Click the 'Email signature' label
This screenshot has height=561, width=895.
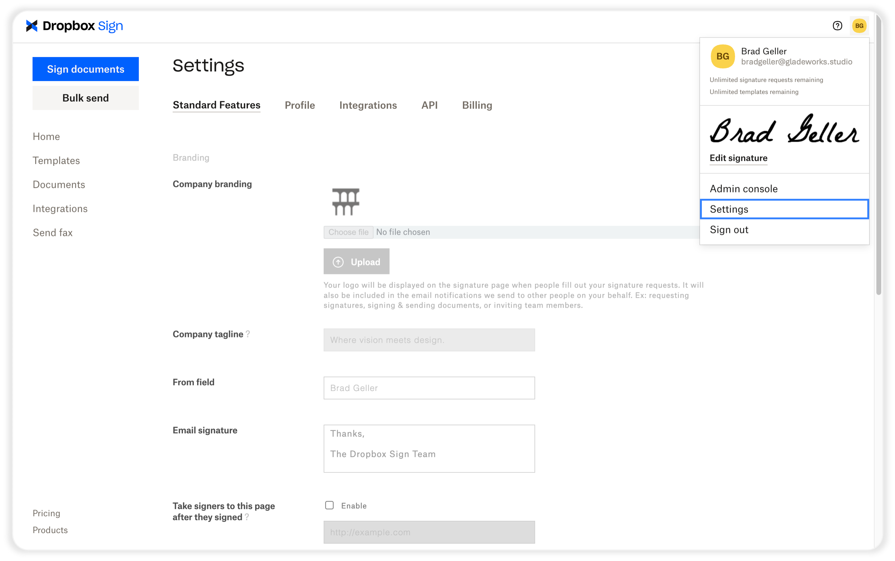pyautogui.click(x=204, y=430)
